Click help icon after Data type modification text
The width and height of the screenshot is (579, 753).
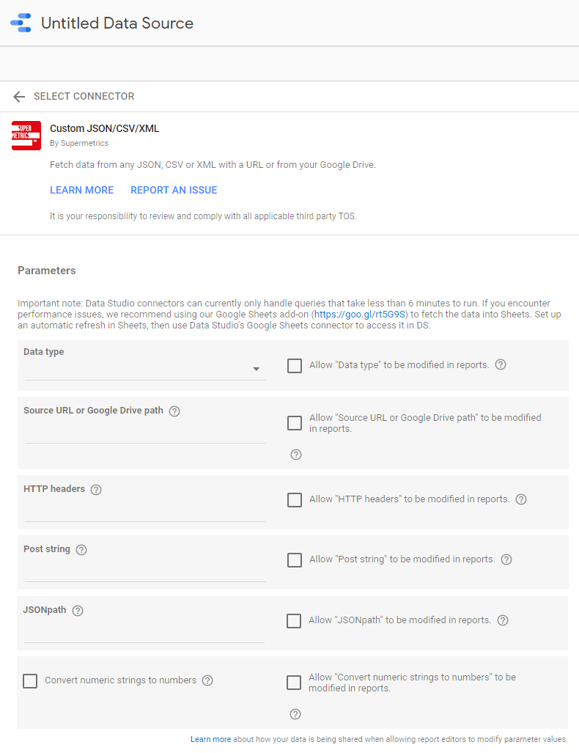point(501,364)
